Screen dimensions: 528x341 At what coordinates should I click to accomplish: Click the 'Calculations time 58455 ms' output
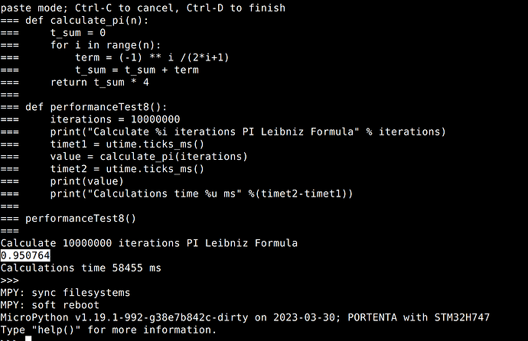81,268
